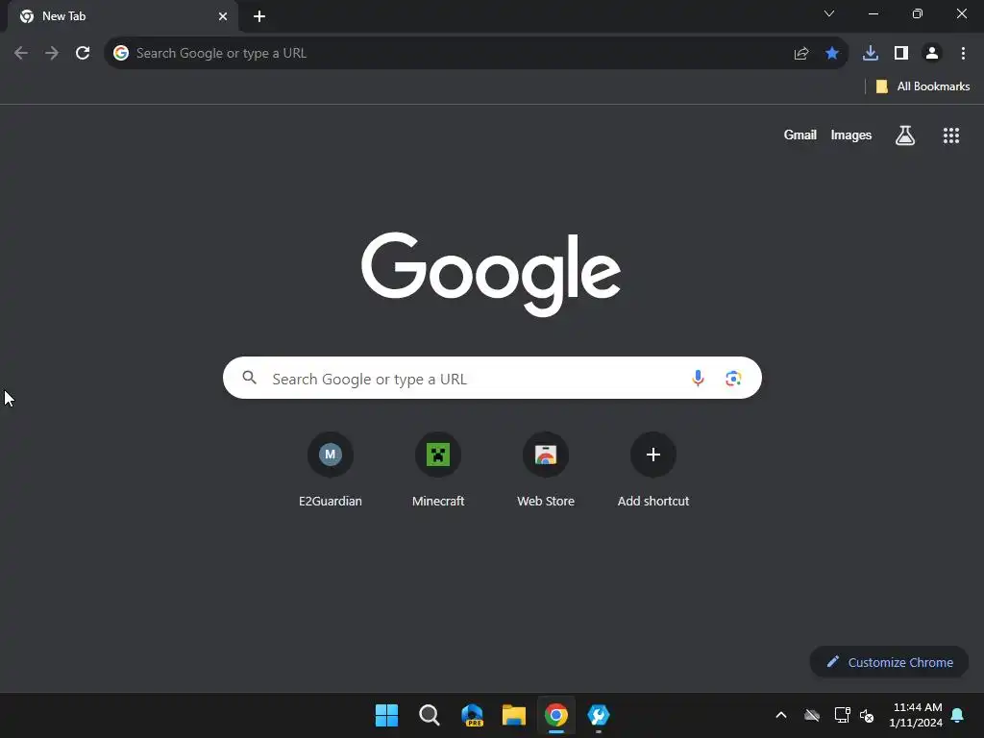Show hidden system tray icons
Screen dimensions: 984x738
[781, 715]
